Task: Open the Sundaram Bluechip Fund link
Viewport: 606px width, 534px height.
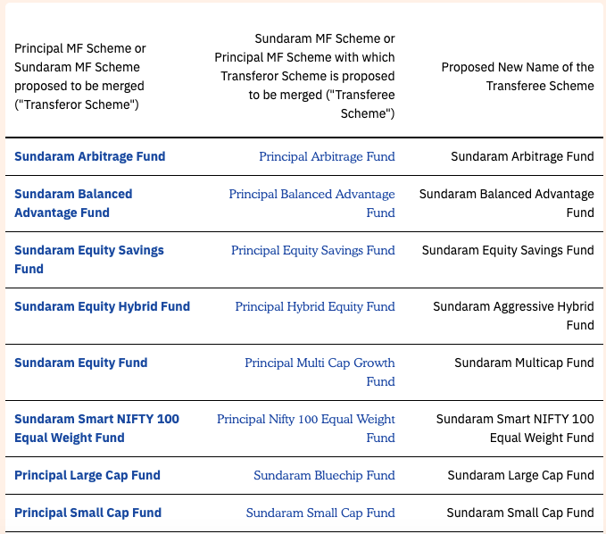Action: click(x=324, y=475)
